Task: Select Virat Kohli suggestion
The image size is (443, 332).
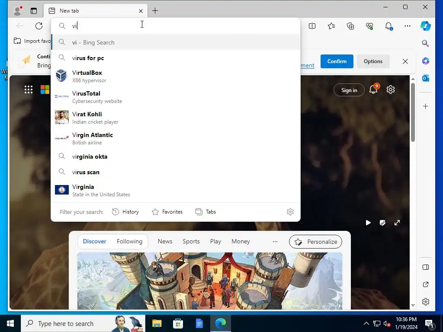Action: 176,118
